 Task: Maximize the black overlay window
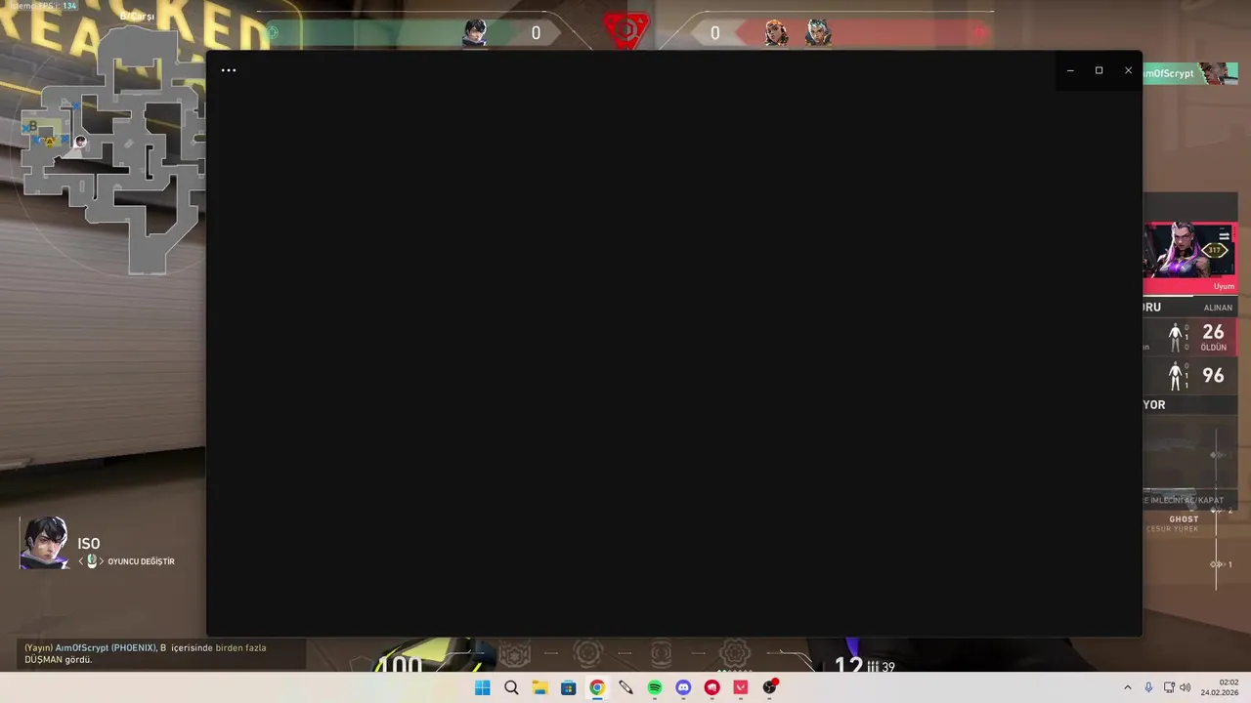pos(1099,70)
